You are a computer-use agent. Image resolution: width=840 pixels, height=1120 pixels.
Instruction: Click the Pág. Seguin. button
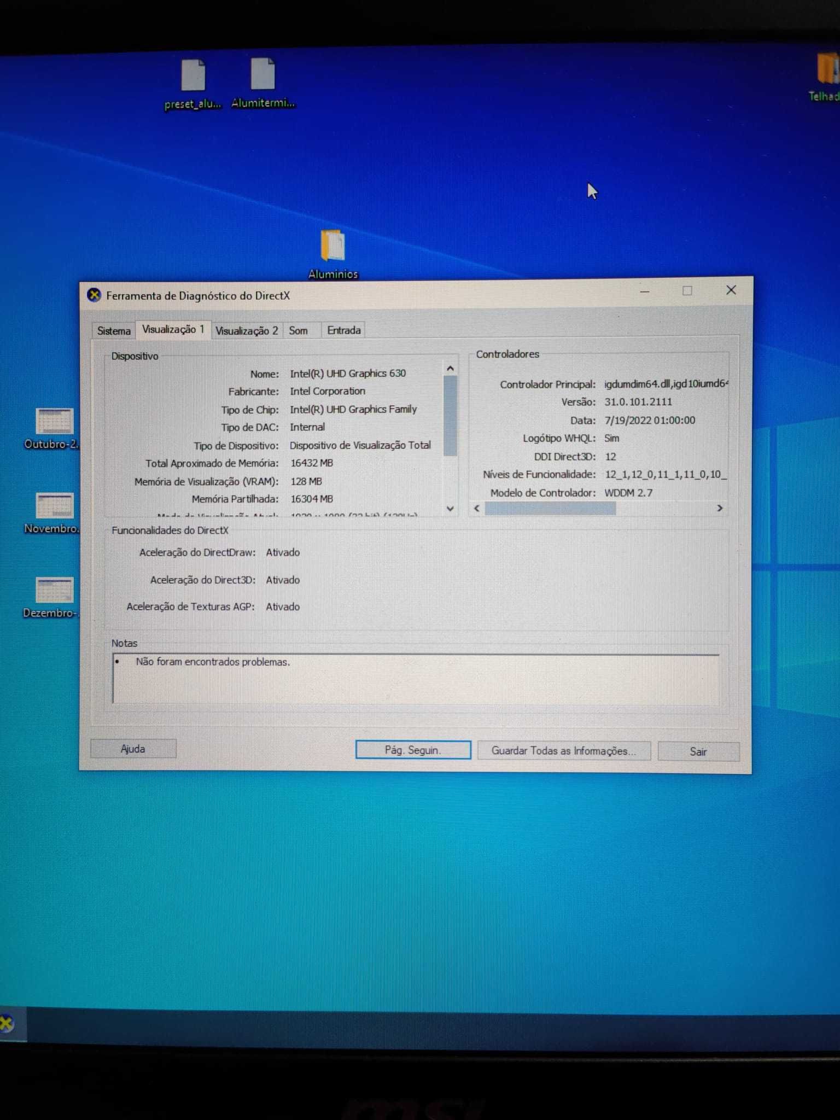(x=413, y=750)
